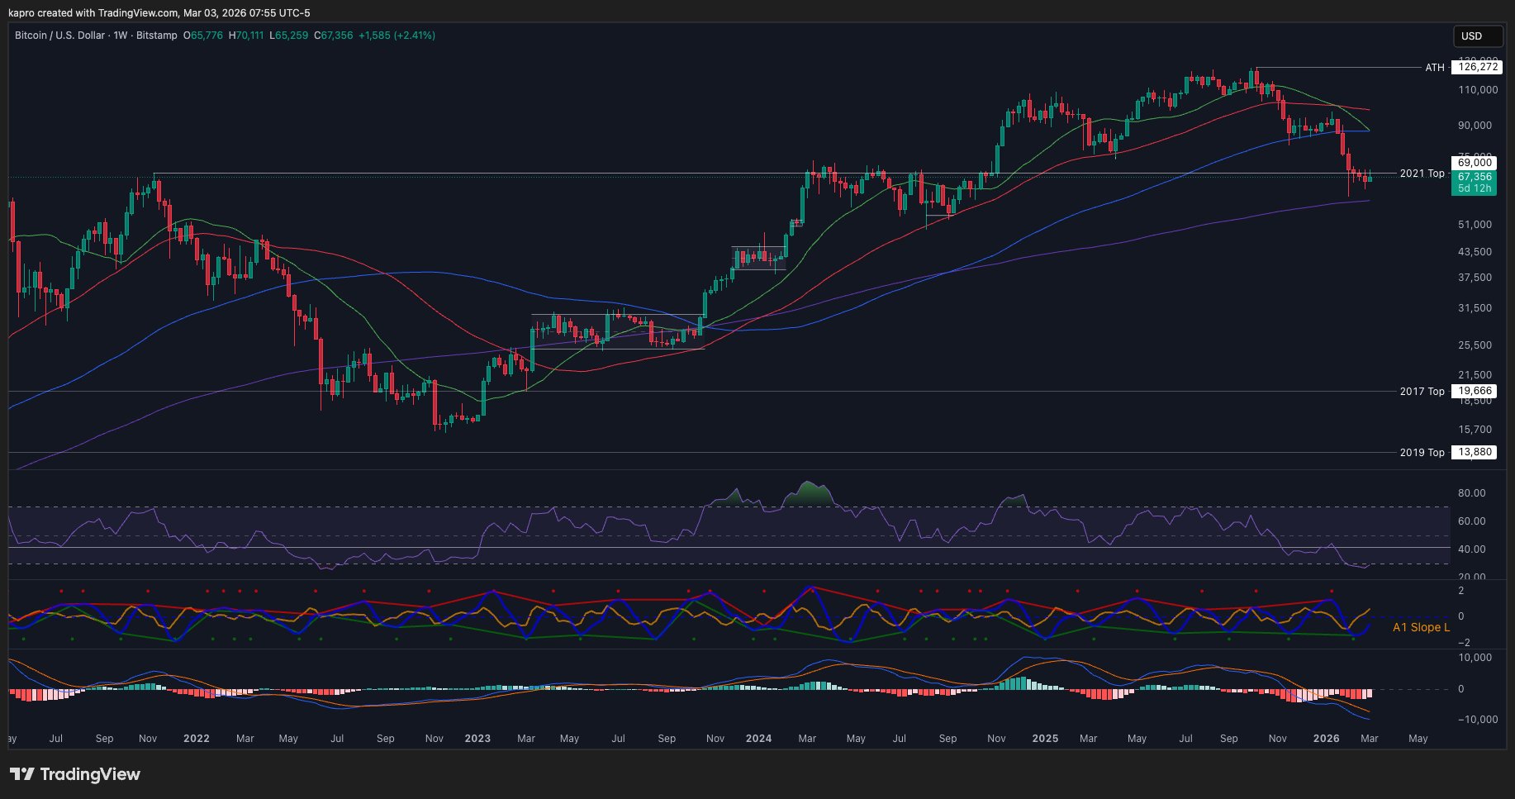Image resolution: width=1515 pixels, height=799 pixels.
Task: Click the TradingView logo icon
Action: pyautogui.click(x=22, y=774)
